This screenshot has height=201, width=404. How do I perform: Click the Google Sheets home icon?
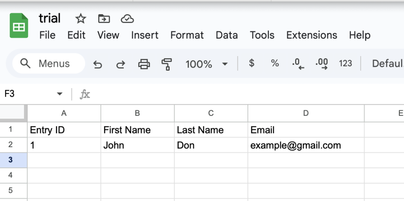[x=19, y=26]
